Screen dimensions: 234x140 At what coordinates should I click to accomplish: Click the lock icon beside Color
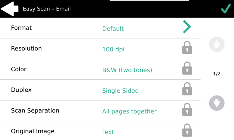[x=187, y=68]
